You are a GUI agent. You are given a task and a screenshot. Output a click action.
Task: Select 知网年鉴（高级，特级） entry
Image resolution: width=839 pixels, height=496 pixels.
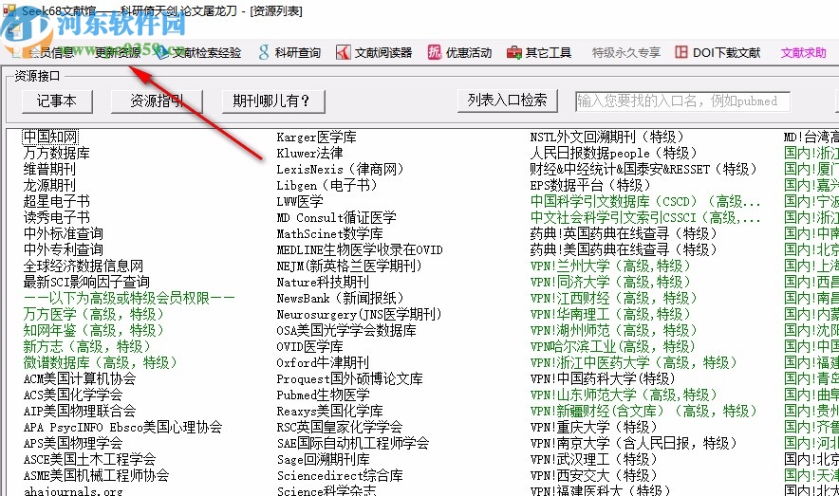[x=94, y=330]
